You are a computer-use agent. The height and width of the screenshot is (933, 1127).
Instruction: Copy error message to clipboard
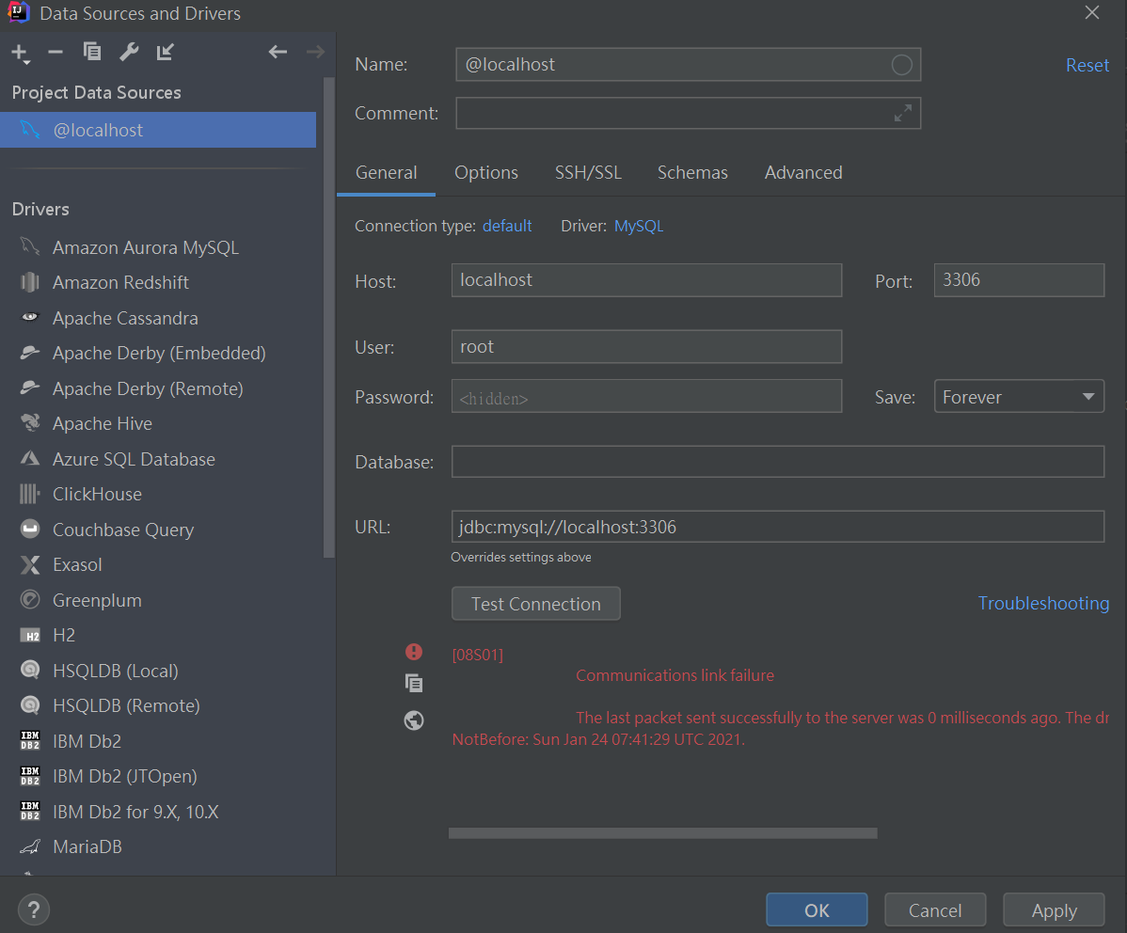click(414, 683)
